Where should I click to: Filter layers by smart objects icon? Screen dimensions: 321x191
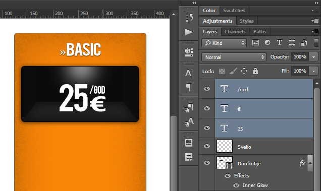[x=304, y=42]
